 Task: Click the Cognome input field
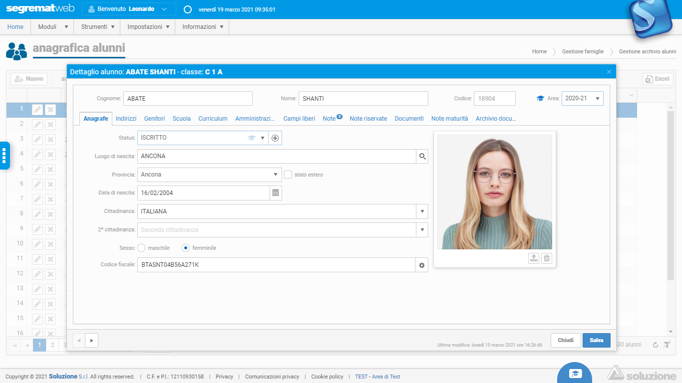coord(188,99)
